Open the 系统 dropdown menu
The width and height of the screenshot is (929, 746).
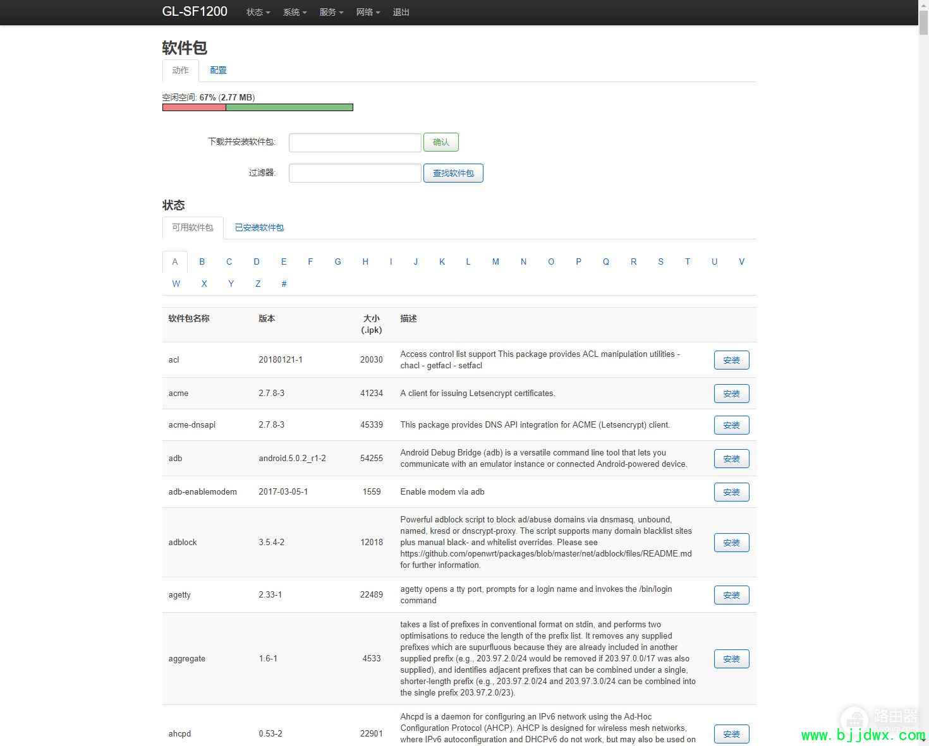pos(294,12)
